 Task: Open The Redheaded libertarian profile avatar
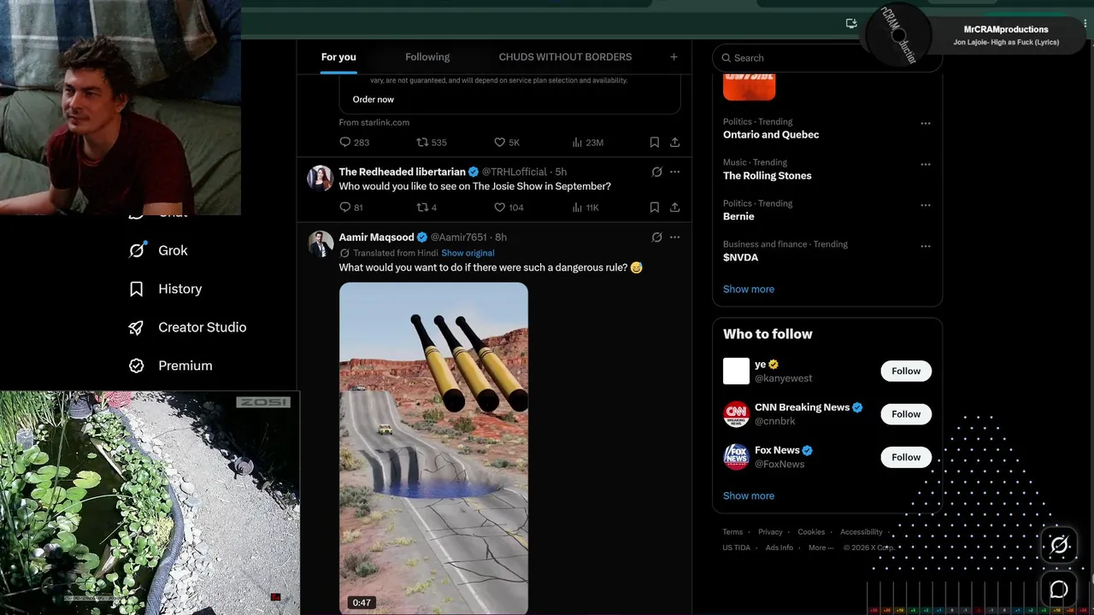point(321,178)
